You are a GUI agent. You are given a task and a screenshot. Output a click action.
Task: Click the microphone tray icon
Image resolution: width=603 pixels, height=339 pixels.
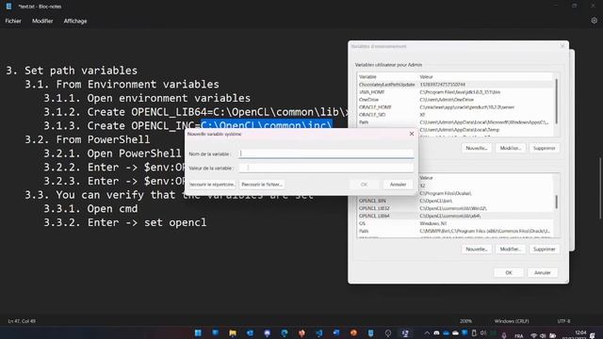click(504, 335)
